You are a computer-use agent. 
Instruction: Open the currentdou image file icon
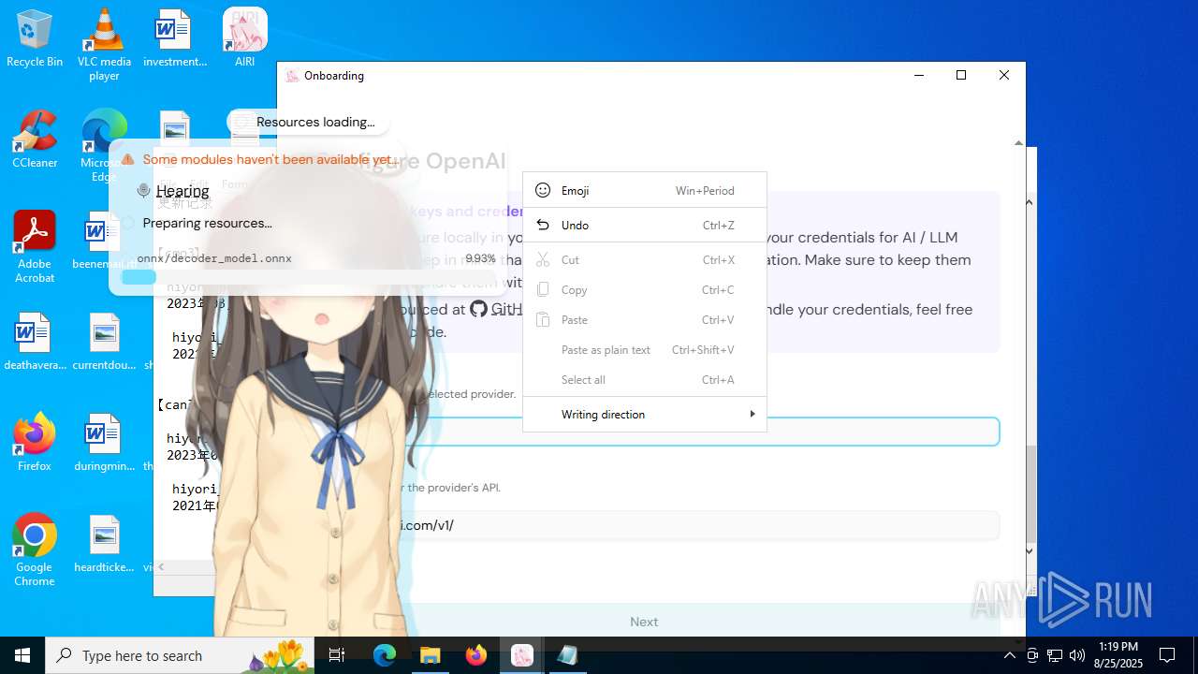pos(104,343)
